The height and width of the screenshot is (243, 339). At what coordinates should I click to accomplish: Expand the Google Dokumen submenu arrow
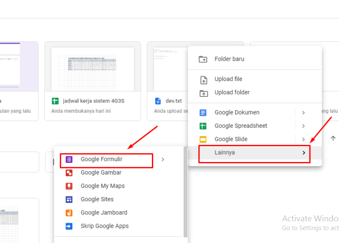pos(303,113)
